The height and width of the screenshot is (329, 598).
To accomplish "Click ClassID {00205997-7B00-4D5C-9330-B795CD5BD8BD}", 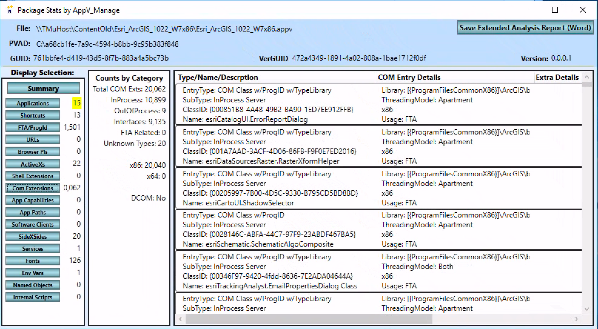I will (270, 193).
